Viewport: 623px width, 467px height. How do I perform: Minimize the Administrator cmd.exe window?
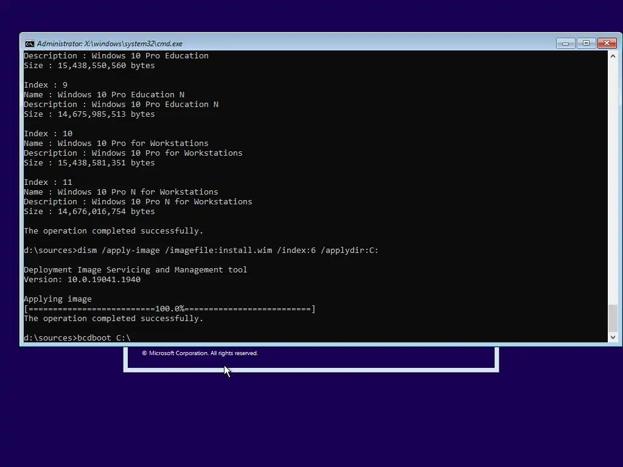pos(565,43)
